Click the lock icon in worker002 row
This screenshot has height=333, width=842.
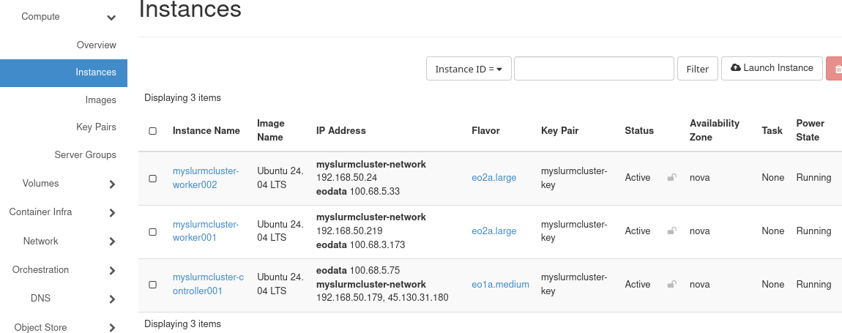point(671,177)
